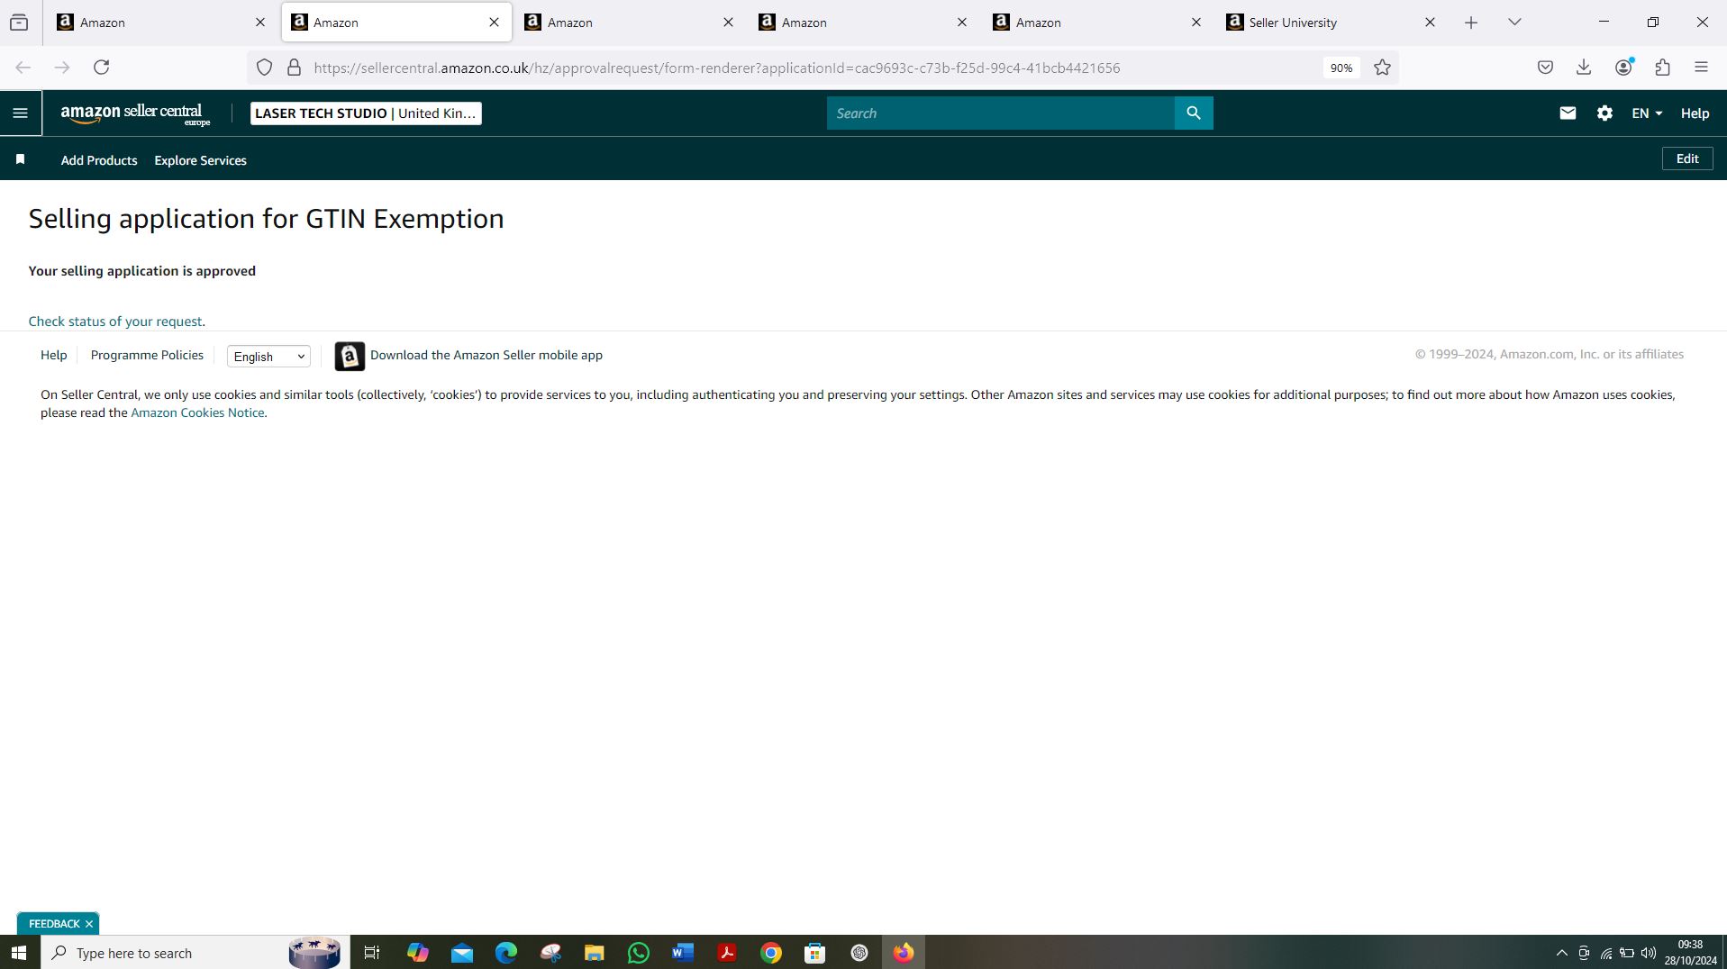Bookmark this page with star icon
Image resolution: width=1727 pixels, height=969 pixels.
click(1382, 68)
